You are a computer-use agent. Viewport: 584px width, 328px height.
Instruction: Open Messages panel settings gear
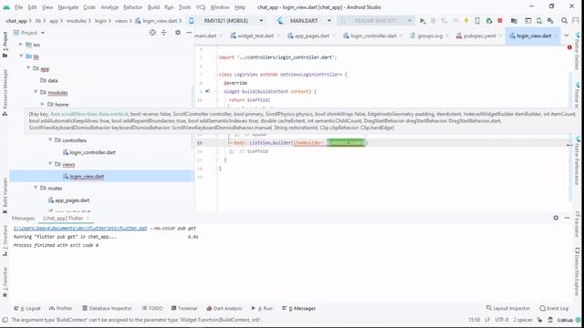click(556, 218)
